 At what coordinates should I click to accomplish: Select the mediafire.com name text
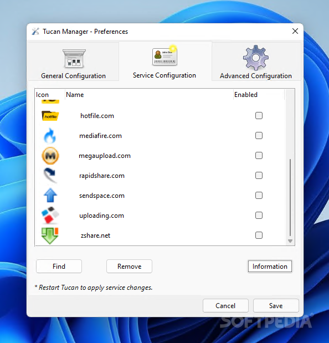[101, 136]
